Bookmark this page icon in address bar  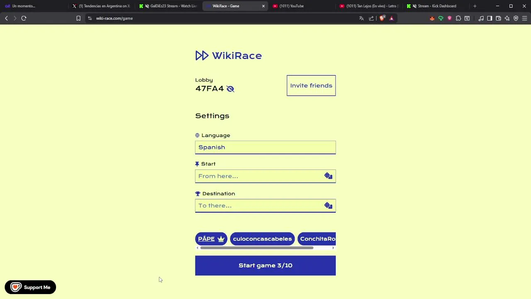(78, 18)
